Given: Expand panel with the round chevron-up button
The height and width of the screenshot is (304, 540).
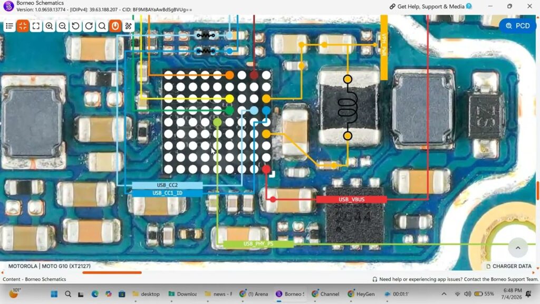Looking at the screenshot, I should [518, 248].
